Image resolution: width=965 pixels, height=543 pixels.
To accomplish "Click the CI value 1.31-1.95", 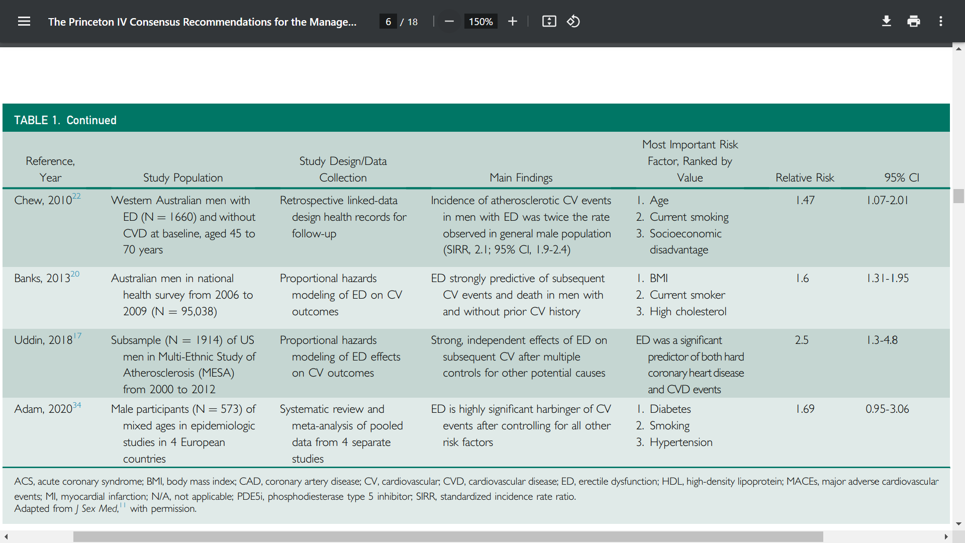I will pos(888,278).
